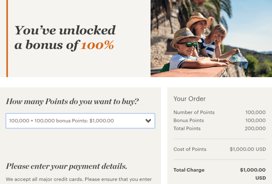Viewport: 272px width, 184px height.
Task: Click the "Your Order" summary heading
Action: [x=189, y=99]
